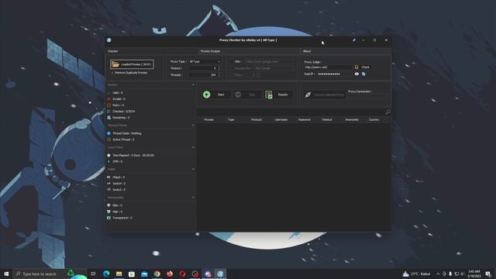496x279 pixels.
Task: Click the Active Thread icon
Action: coord(108,139)
